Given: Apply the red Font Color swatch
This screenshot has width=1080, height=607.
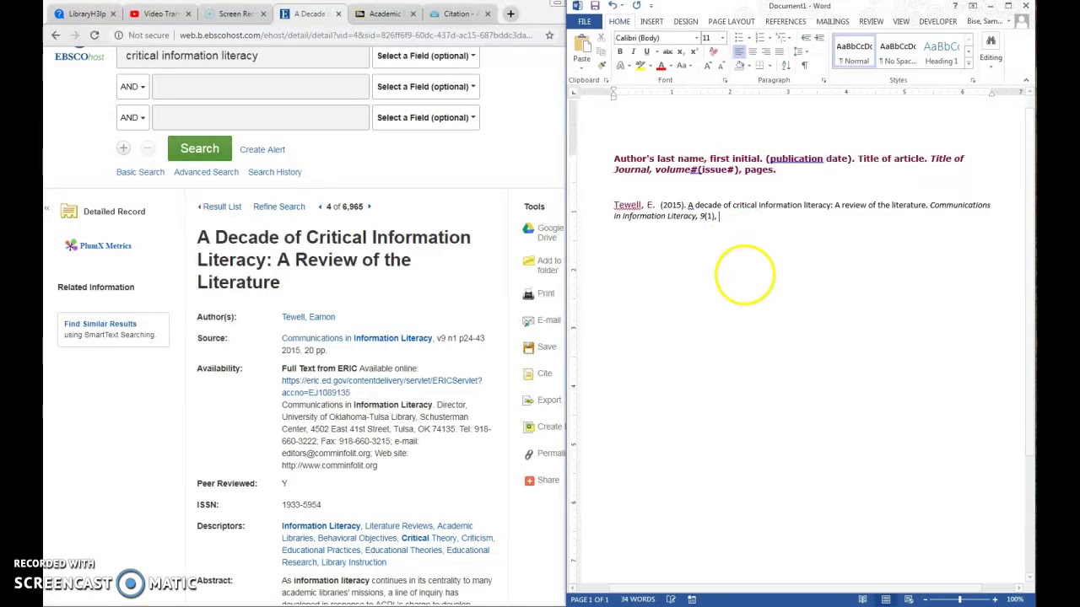Looking at the screenshot, I should tap(661, 65).
